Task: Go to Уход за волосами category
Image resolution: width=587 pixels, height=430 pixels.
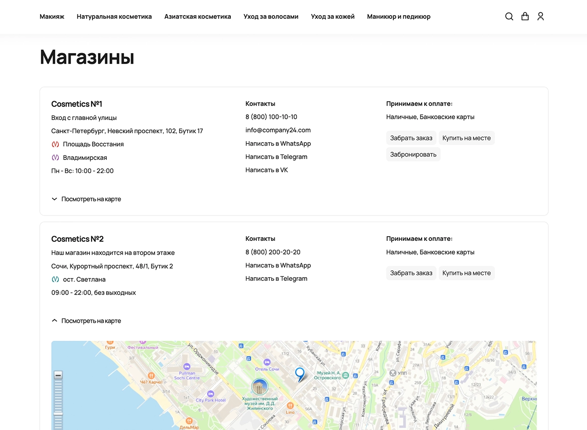Action: coord(271,17)
